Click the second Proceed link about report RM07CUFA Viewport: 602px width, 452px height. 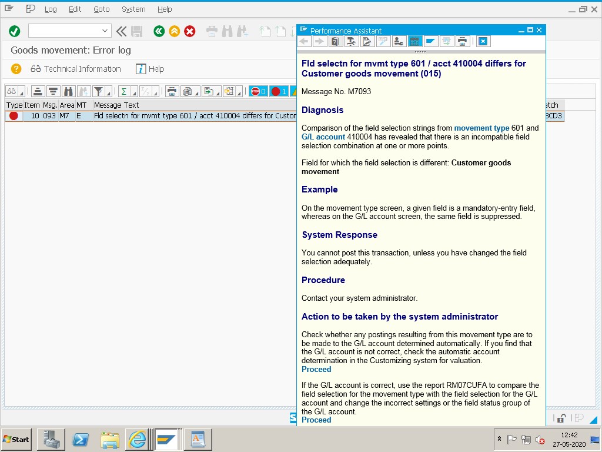coord(316,420)
